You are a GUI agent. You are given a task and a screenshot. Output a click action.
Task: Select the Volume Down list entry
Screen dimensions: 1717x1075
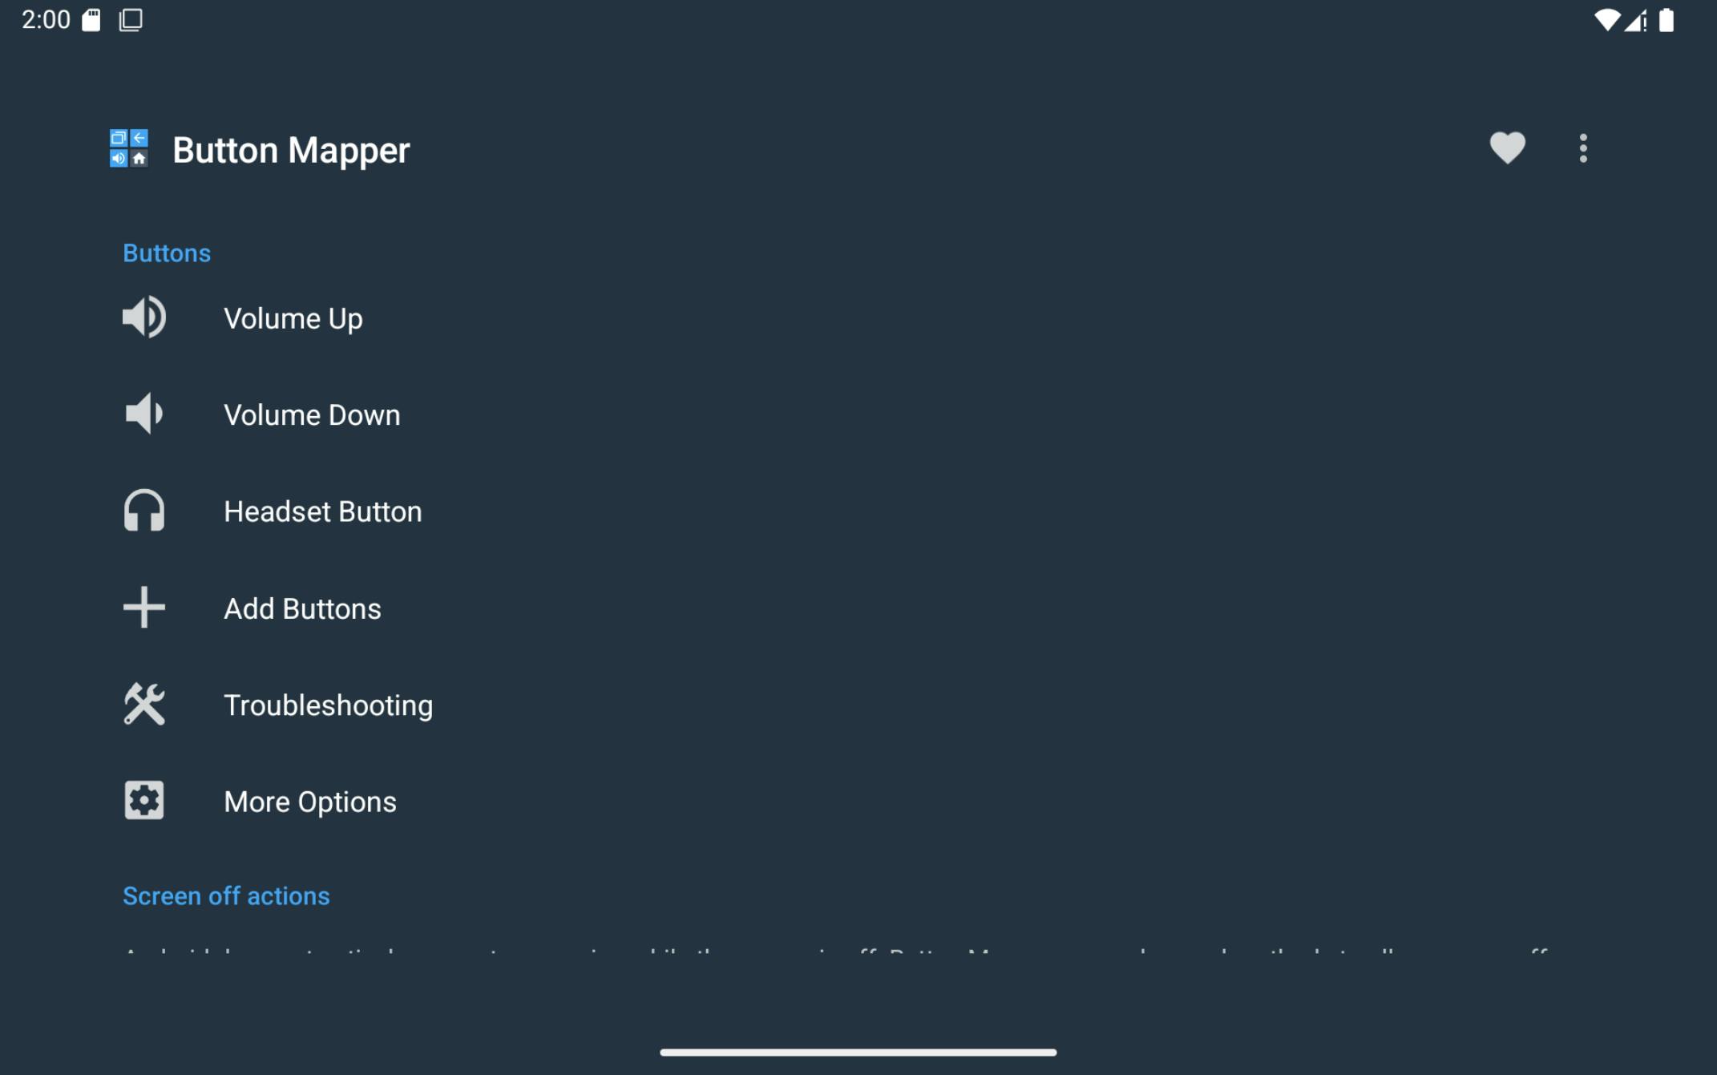pos(312,415)
